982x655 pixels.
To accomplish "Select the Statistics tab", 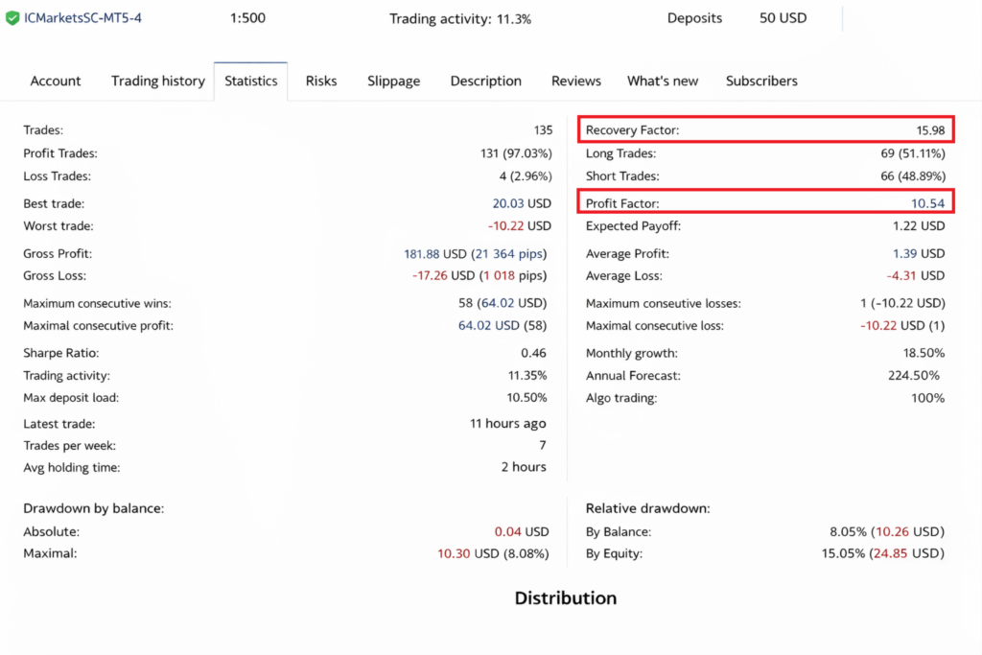I will pos(250,81).
